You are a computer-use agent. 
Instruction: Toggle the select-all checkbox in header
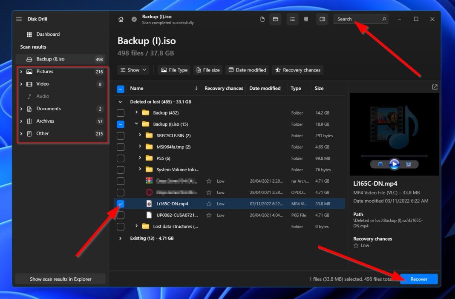click(x=121, y=89)
